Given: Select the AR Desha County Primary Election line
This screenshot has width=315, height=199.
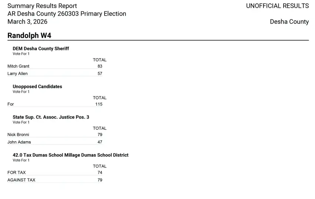Looking at the screenshot, I should click(x=67, y=14).
